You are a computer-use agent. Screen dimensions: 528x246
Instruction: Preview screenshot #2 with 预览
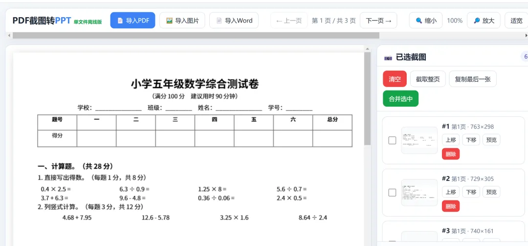tap(491, 192)
